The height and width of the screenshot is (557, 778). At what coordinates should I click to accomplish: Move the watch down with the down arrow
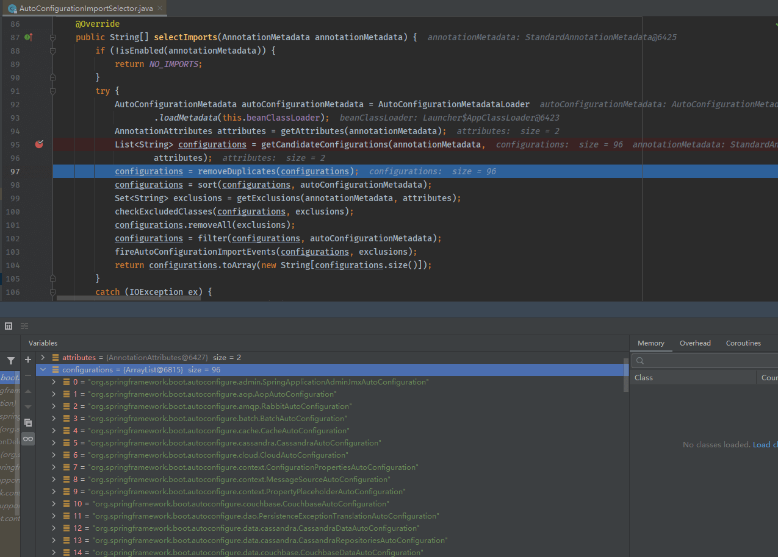coord(28,406)
